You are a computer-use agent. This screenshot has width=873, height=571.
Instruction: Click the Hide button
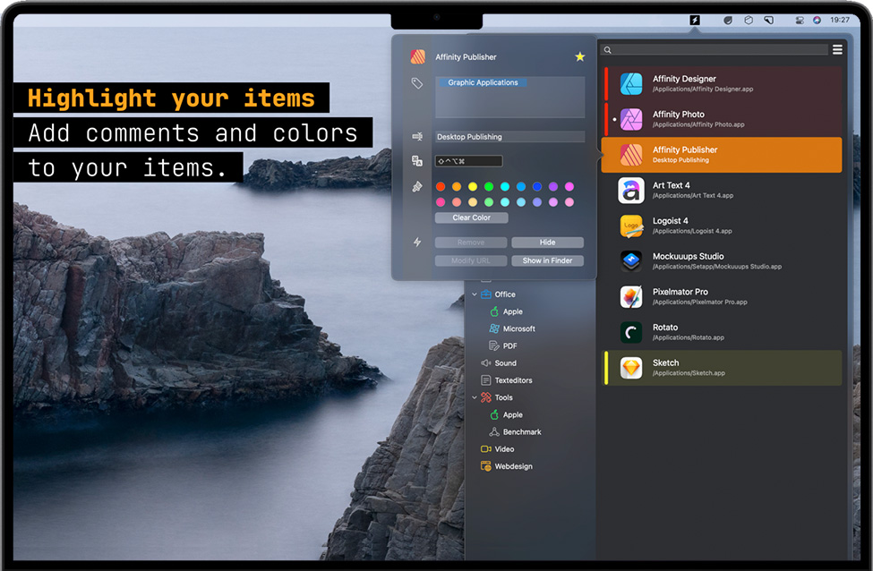pos(547,243)
